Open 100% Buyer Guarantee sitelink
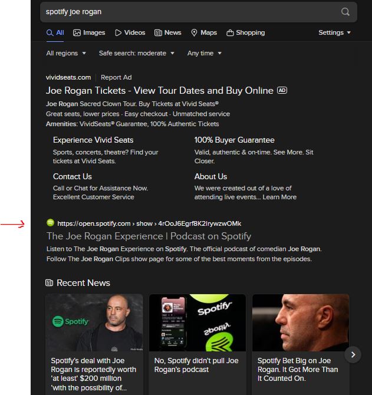The width and height of the screenshot is (372, 395). click(234, 140)
